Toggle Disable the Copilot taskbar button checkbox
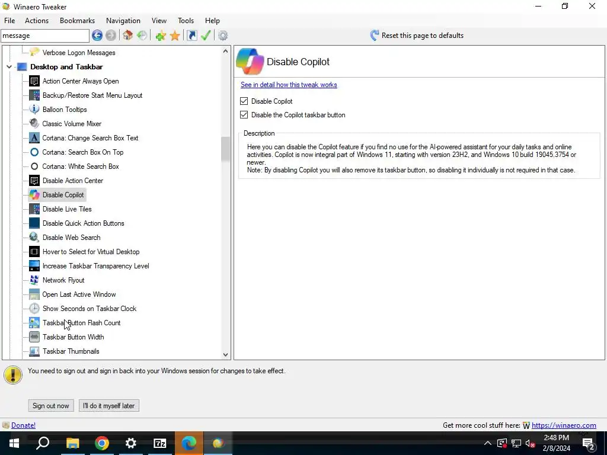This screenshot has width=607, height=455. [x=244, y=115]
